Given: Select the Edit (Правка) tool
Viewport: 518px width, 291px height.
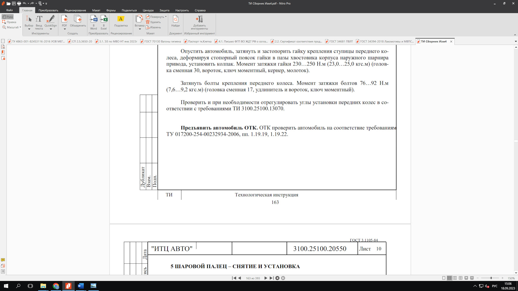Looking at the screenshot, I should [9, 22].
